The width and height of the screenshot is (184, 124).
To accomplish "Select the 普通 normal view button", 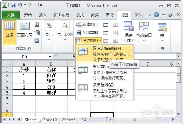I will pyautogui.click(x=10, y=33).
